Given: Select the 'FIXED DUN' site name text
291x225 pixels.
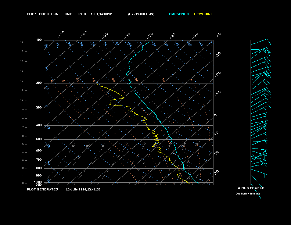Looking at the screenshot, I should point(48,14).
